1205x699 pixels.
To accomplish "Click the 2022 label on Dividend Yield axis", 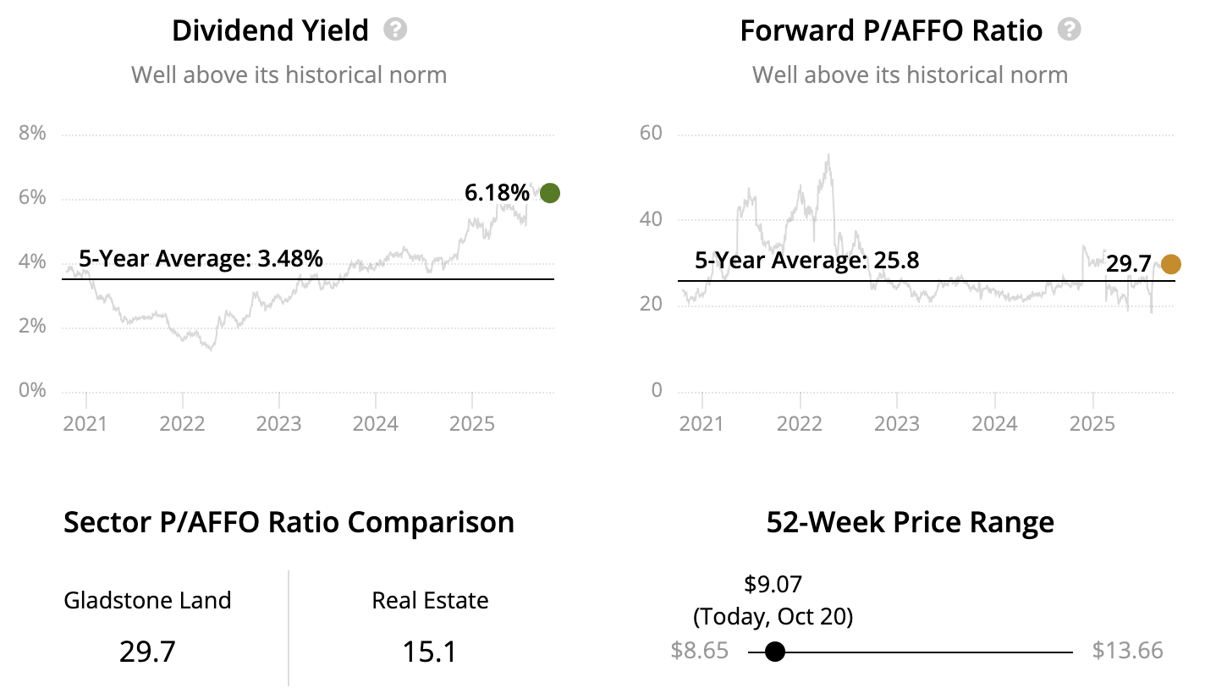I will (183, 422).
